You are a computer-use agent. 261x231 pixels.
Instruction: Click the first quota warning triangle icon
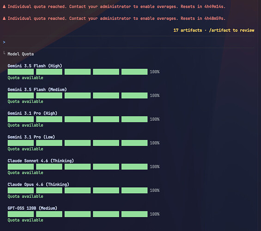4,6
